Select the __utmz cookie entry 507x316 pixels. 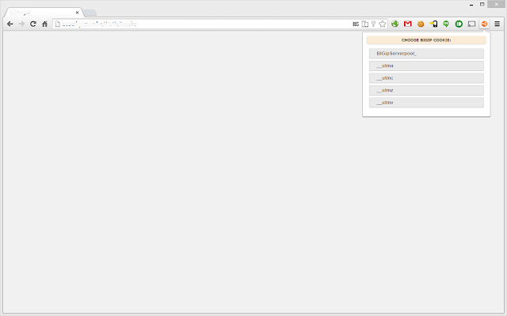pyautogui.click(x=426, y=90)
